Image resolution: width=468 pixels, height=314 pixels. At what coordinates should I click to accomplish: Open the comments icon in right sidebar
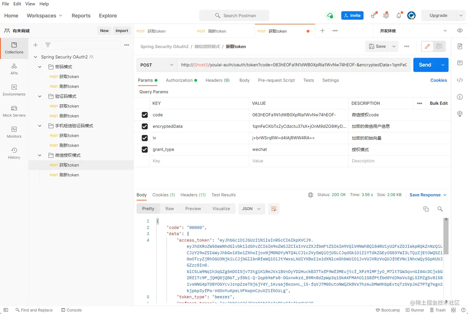[x=460, y=63]
